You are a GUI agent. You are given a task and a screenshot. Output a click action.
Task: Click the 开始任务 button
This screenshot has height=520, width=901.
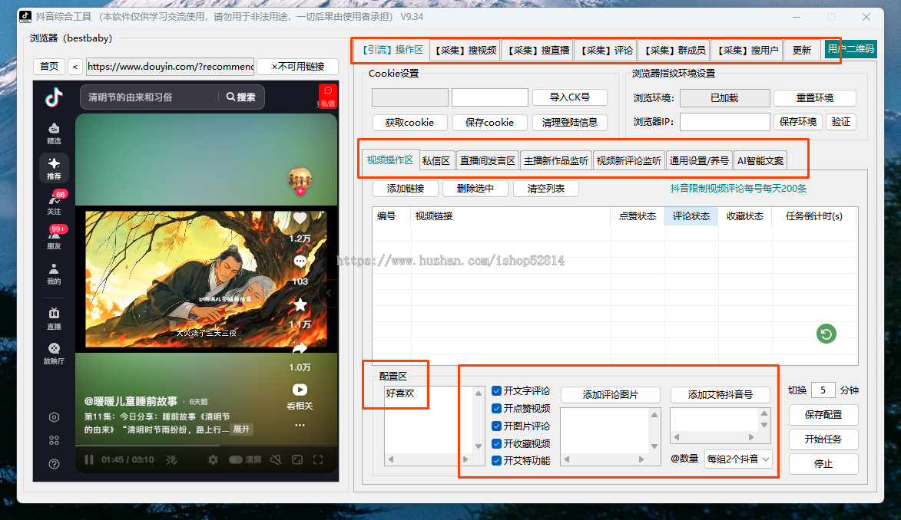tap(823, 439)
